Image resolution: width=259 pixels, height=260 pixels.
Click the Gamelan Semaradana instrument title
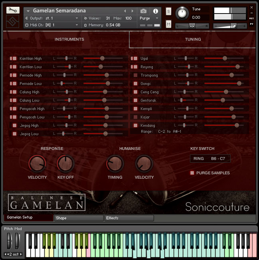click(x=59, y=11)
